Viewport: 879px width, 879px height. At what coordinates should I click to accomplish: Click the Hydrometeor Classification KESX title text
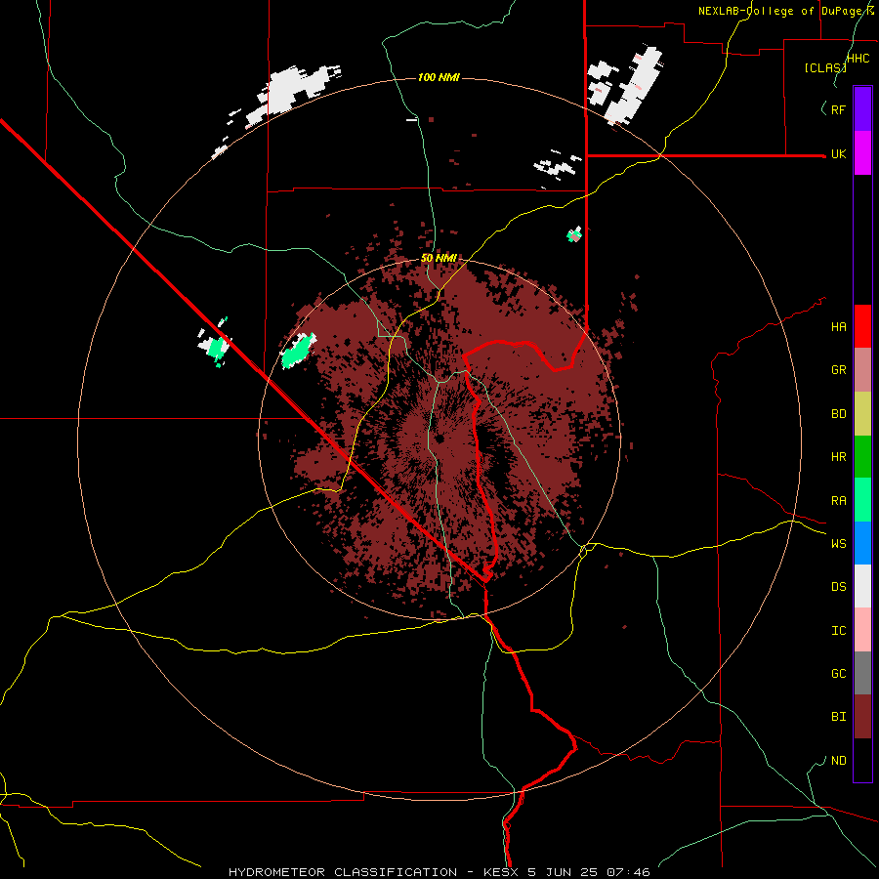pyautogui.click(x=439, y=872)
